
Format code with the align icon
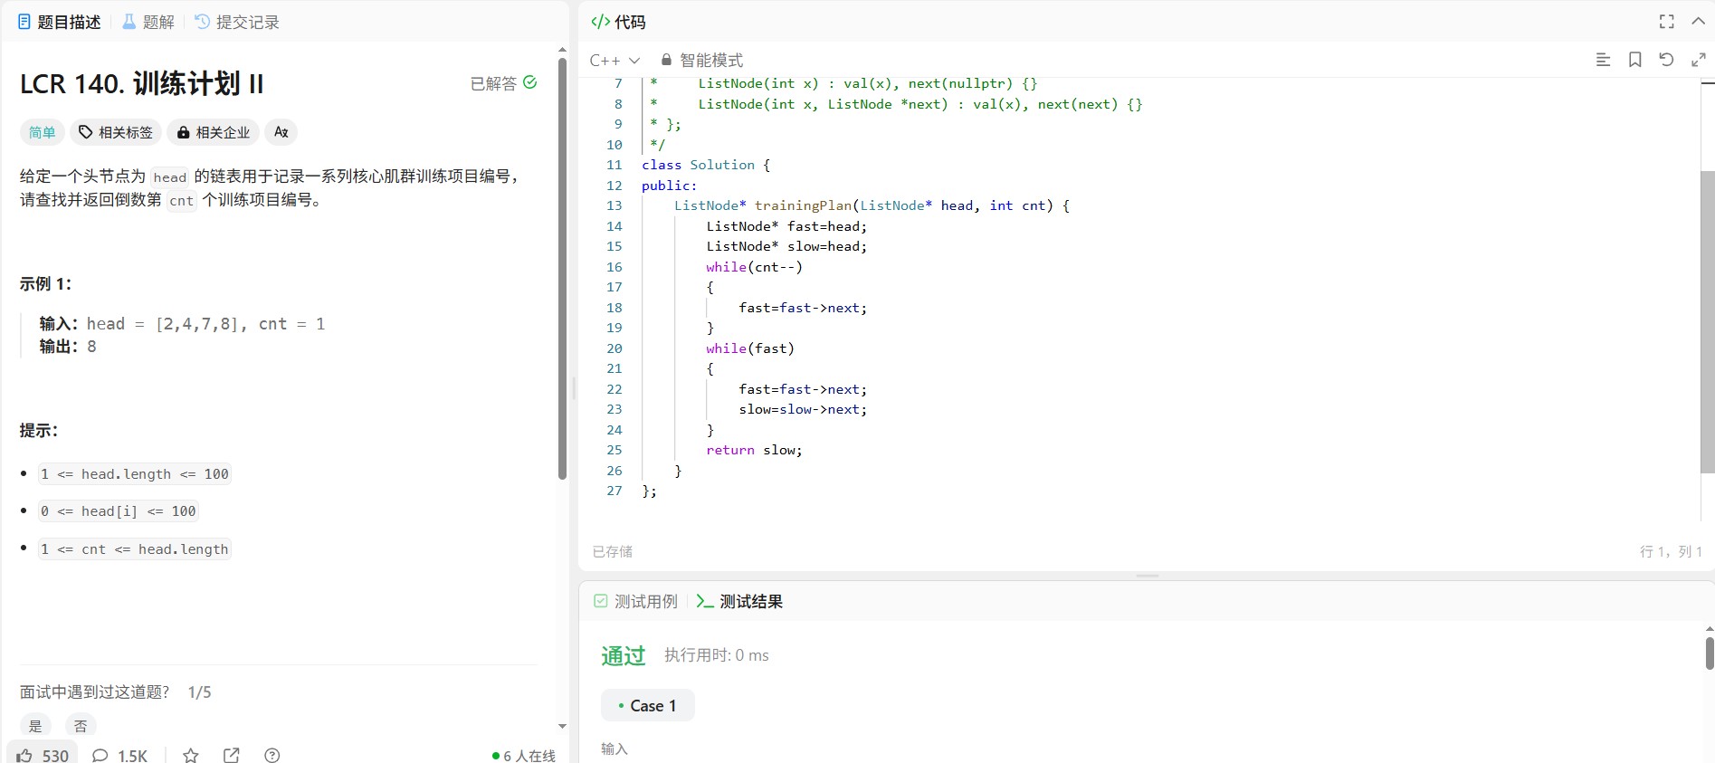(x=1603, y=60)
